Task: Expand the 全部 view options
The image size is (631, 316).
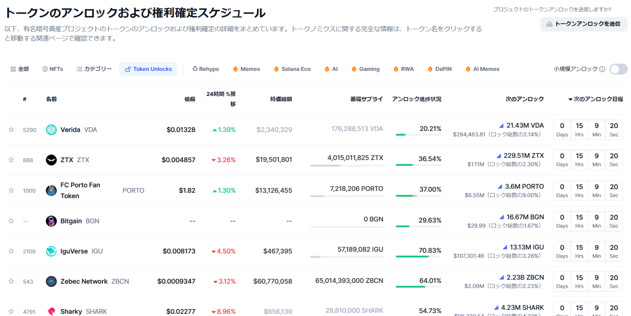Action: pyautogui.click(x=20, y=69)
